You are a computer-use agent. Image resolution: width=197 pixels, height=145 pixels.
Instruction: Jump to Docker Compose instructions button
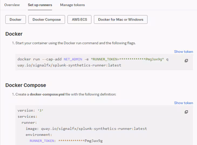pos(47,20)
